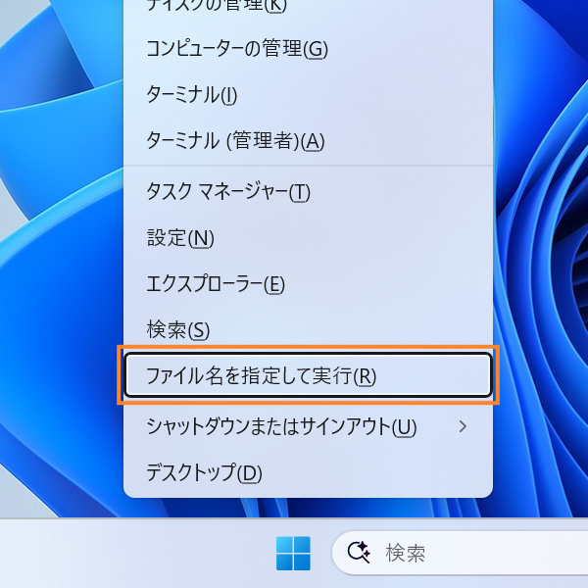Click the taskbar search magnifier icon
The height and width of the screenshot is (588, 588).
(359, 553)
